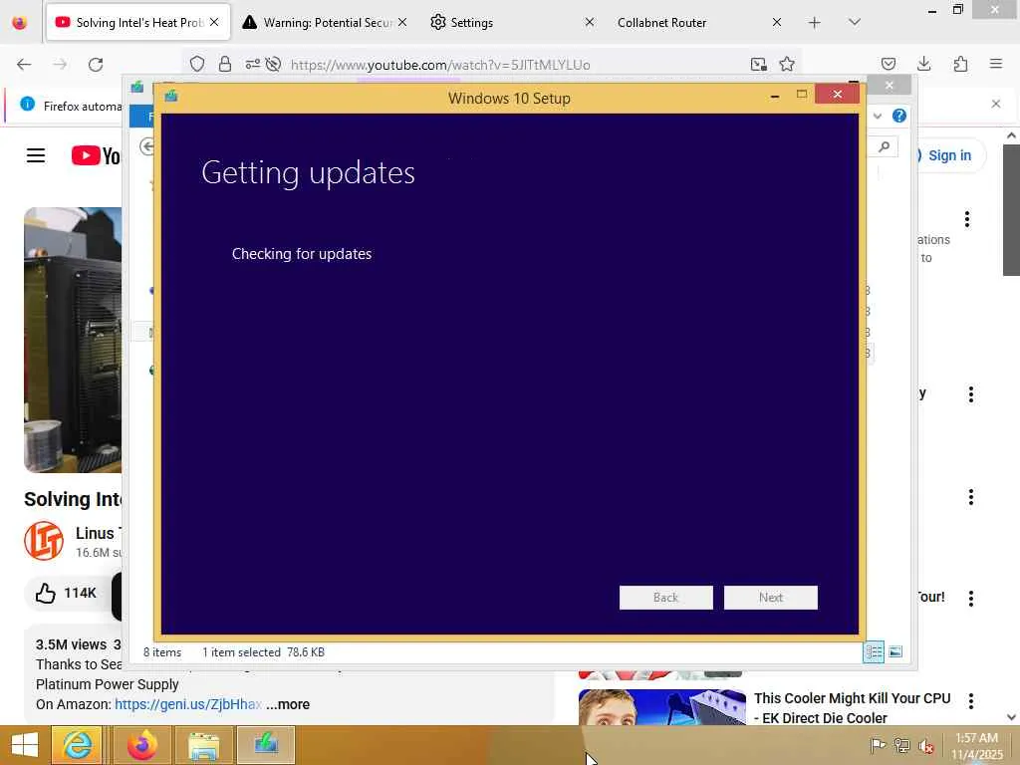The height and width of the screenshot is (765, 1020).
Task: Open YouTube hamburger guide menu
Action: (x=36, y=155)
